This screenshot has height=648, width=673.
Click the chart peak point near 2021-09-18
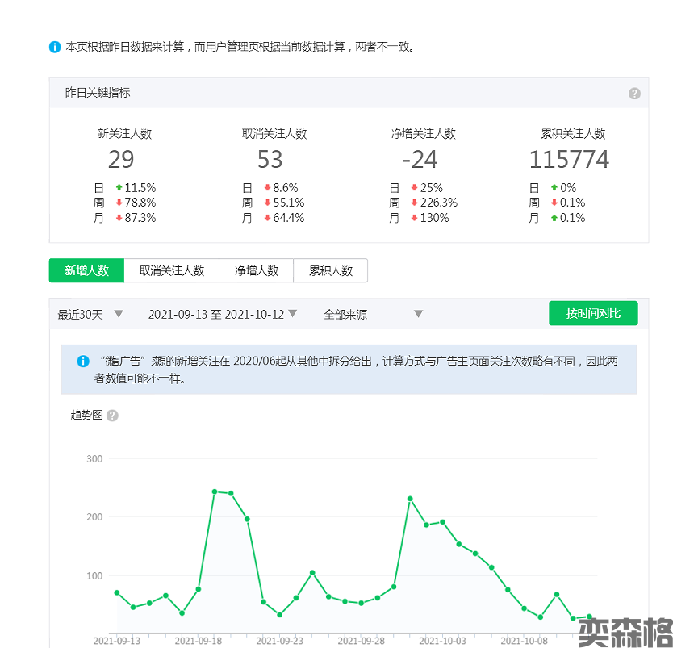215,491
